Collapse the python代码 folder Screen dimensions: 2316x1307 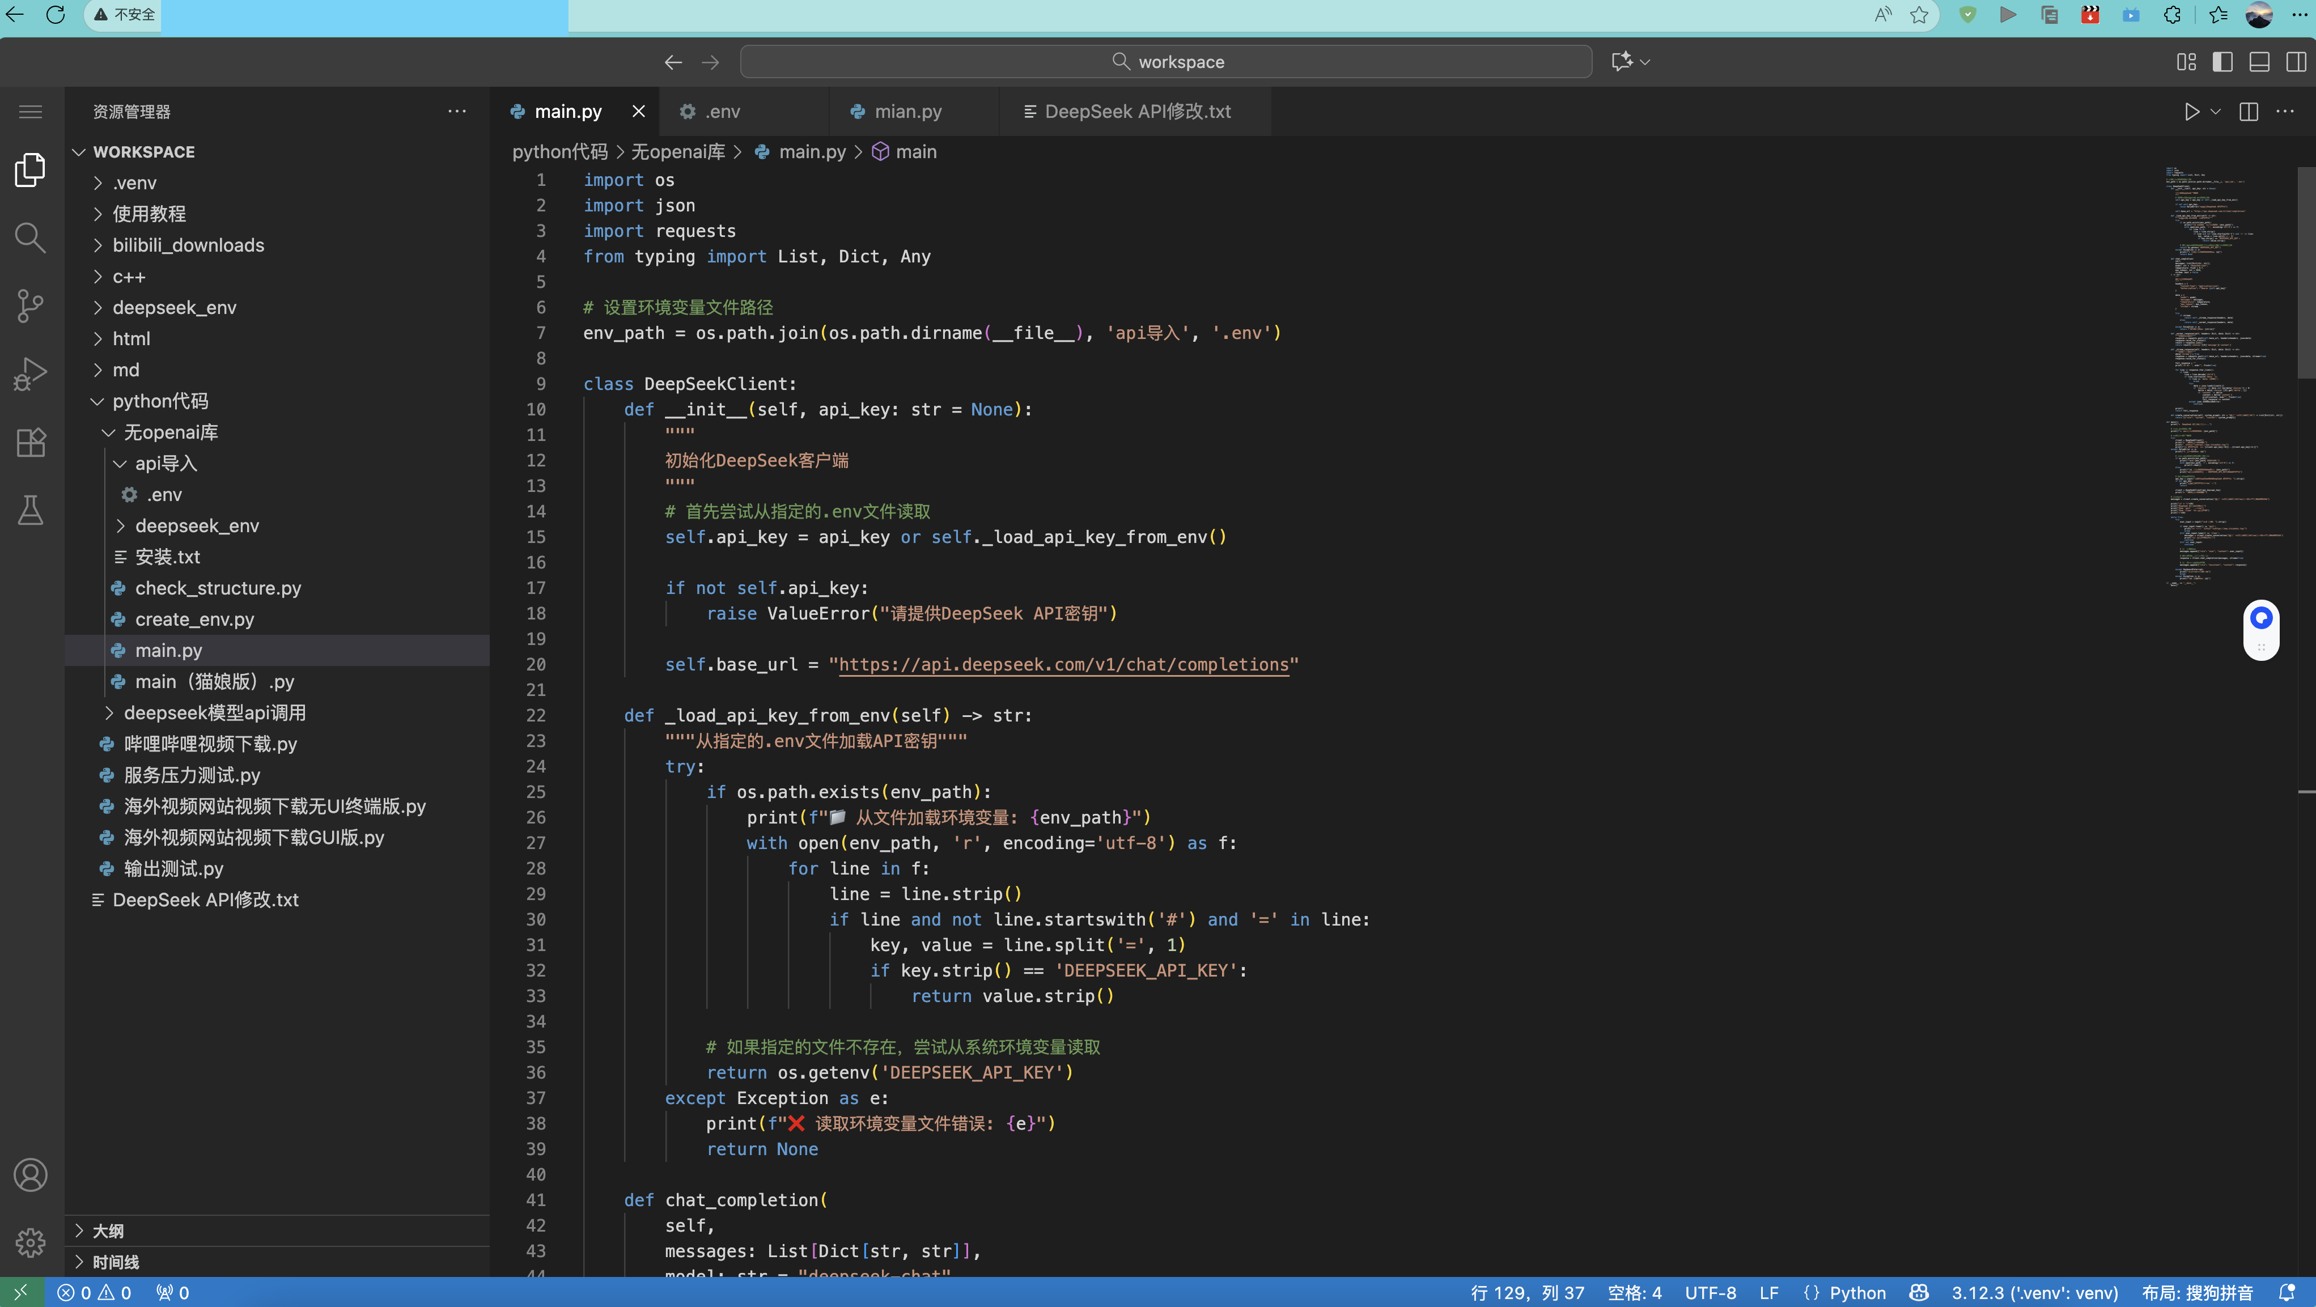[x=160, y=401]
